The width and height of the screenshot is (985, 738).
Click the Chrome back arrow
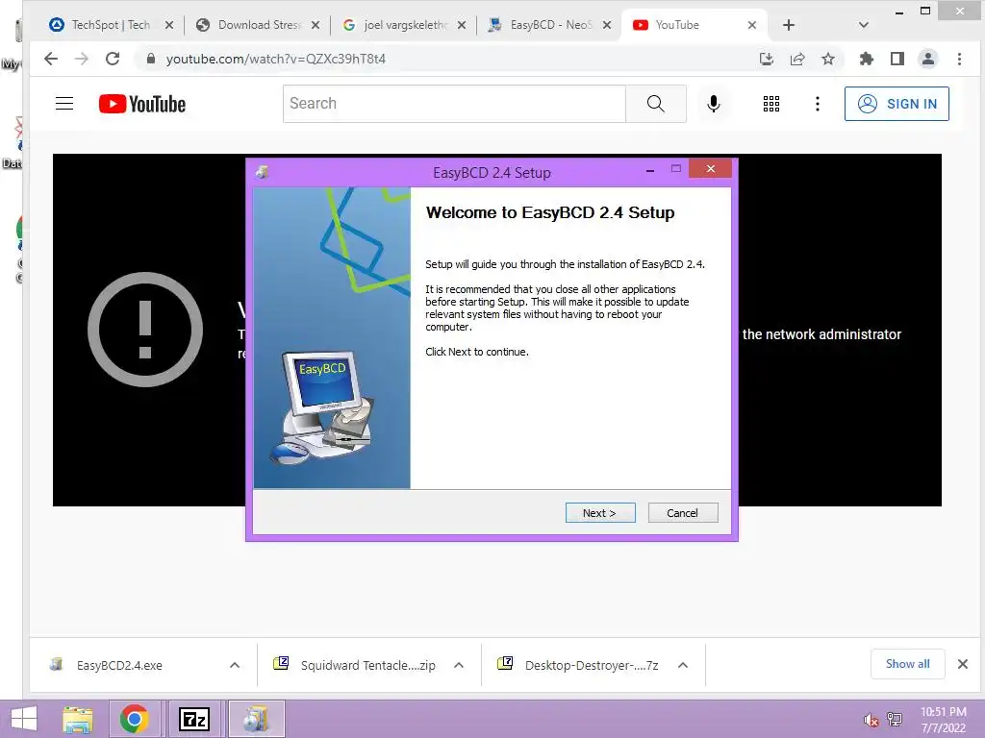[51, 59]
